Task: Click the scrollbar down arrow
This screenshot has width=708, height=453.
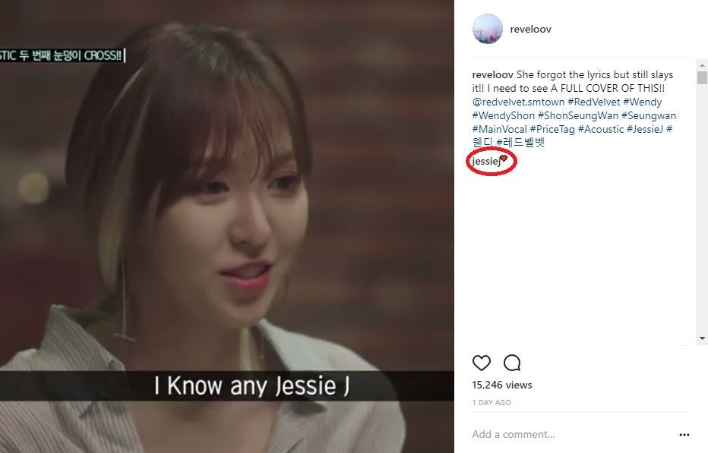Action: [x=702, y=338]
